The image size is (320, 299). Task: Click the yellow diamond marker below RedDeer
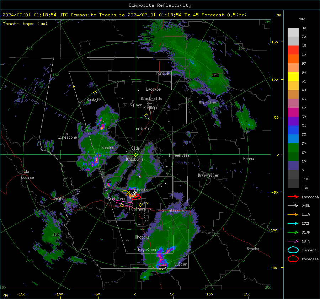click(x=146, y=116)
